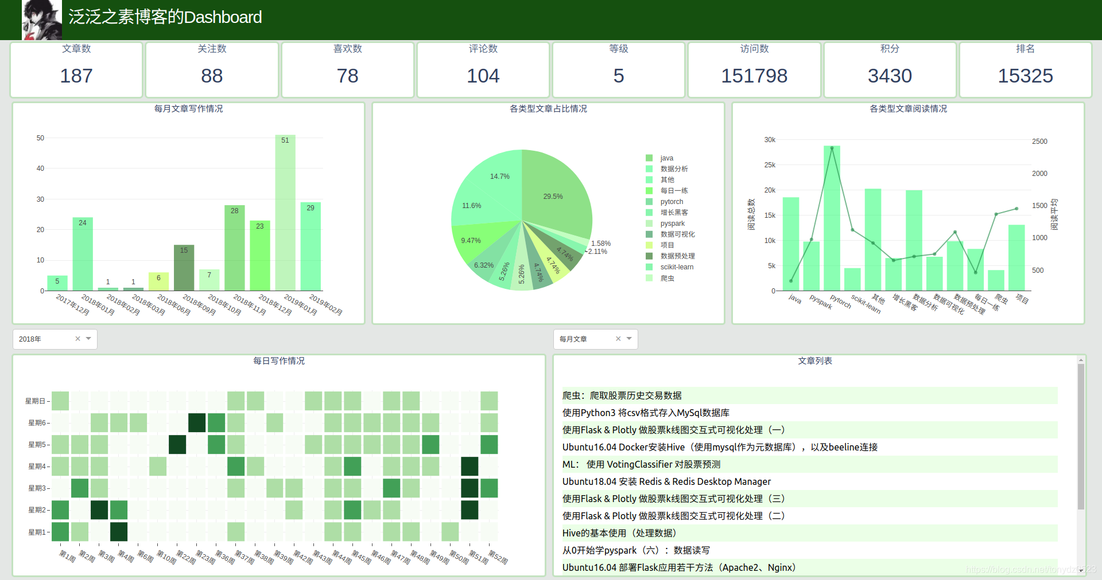Click the 增长黑客 legend icon
Viewport: 1102px width, 580px height.
pyautogui.click(x=650, y=212)
